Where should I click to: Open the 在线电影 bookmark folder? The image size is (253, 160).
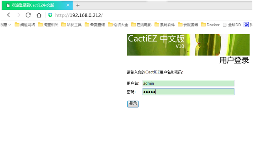point(141,25)
